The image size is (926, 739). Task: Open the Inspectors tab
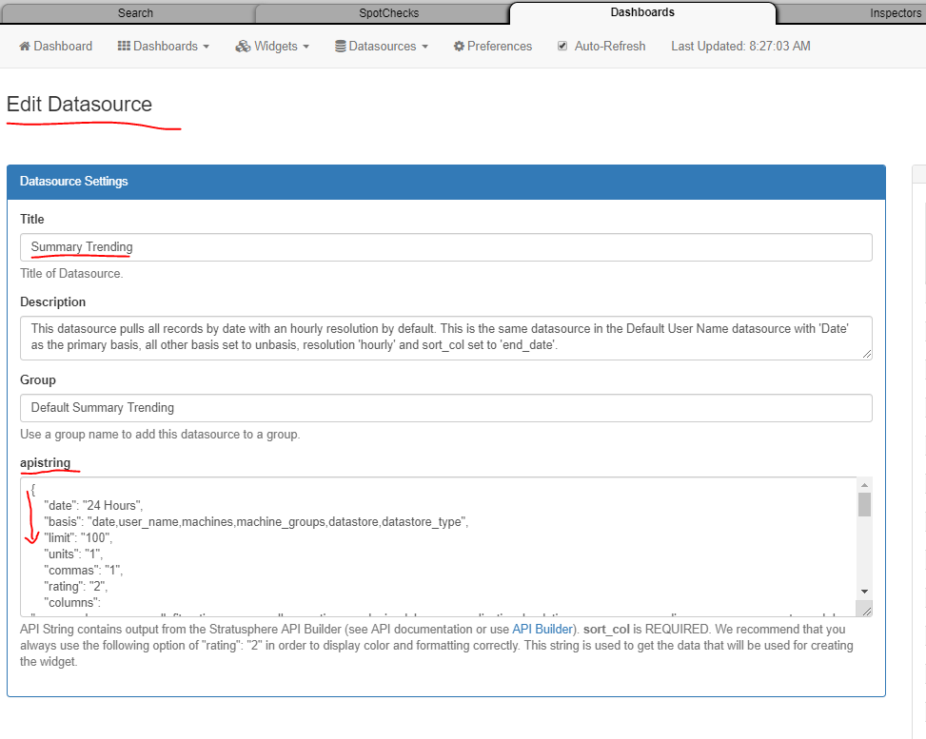coord(896,13)
